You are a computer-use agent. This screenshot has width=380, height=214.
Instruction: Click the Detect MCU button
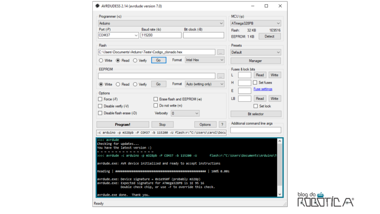click(269, 36)
